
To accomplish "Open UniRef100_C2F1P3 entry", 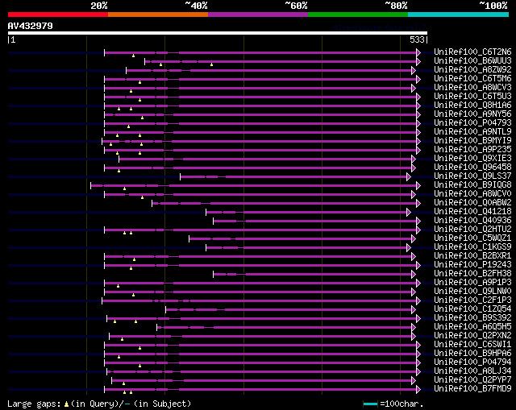I will [x=472, y=300].
